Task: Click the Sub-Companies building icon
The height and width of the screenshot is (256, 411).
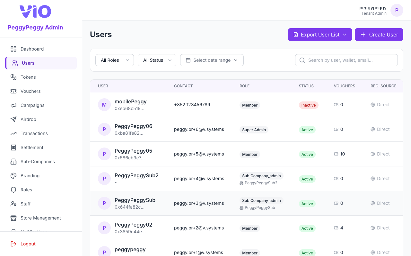Action: point(13,162)
